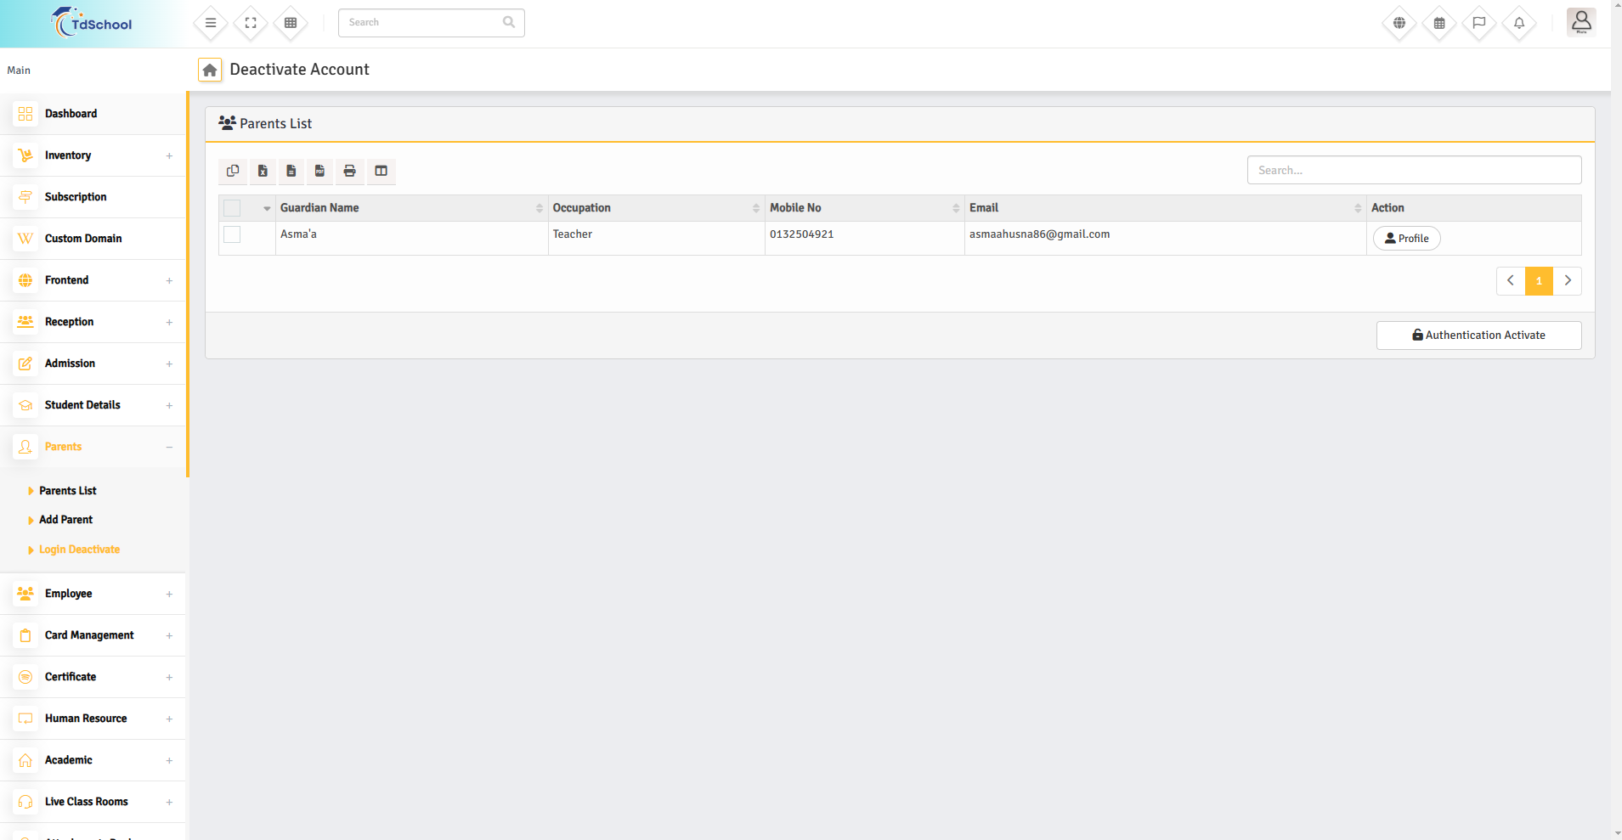Screen dimensions: 1622x840
Task: Go to the Dashboard menu item
Action: [71, 114]
